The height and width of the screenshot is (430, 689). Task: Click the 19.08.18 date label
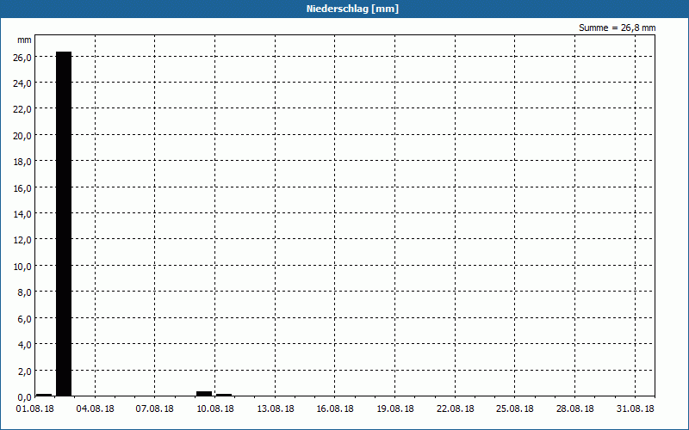[x=395, y=409]
